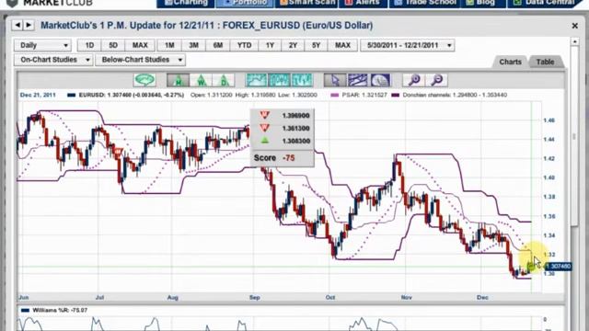This screenshot has height=331, width=589.
Task: Set range to 5Y
Action: click(316, 45)
